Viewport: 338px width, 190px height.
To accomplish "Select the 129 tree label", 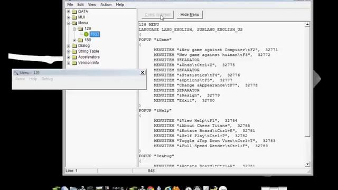I will [88, 28].
